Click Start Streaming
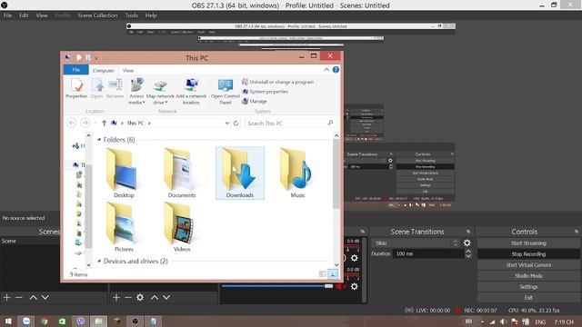This screenshot has width=582, height=327. (528, 243)
